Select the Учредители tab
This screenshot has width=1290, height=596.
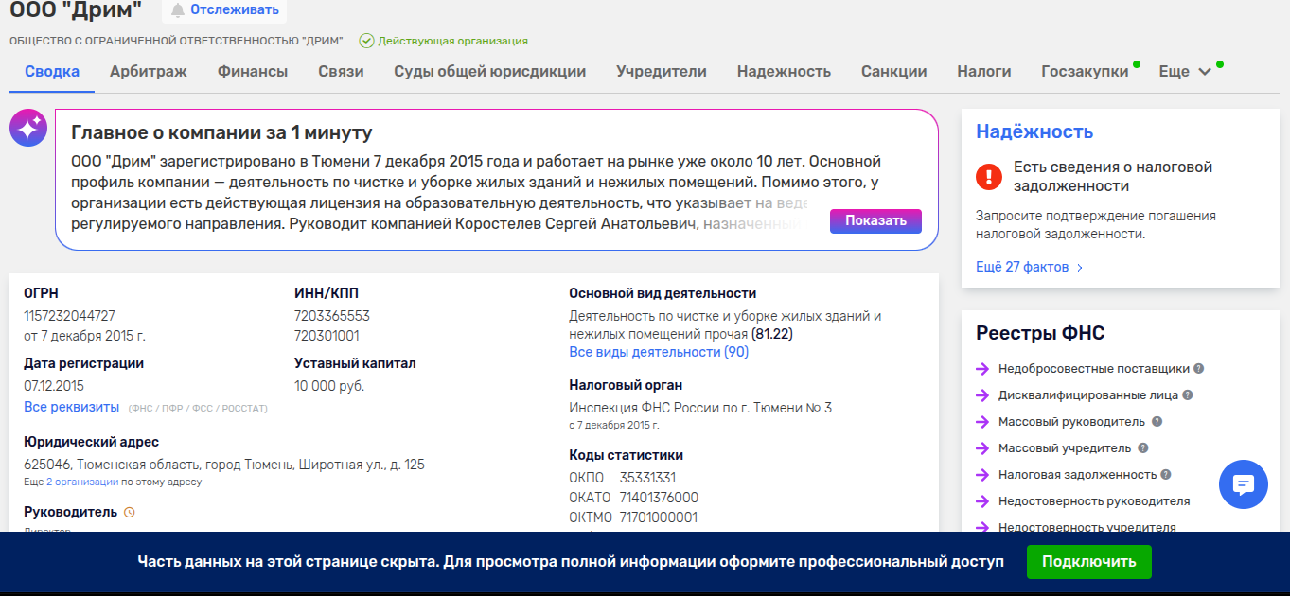pos(662,71)
